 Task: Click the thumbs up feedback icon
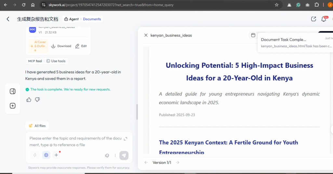(29, 100)
